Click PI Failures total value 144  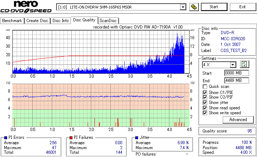(119, 152)
